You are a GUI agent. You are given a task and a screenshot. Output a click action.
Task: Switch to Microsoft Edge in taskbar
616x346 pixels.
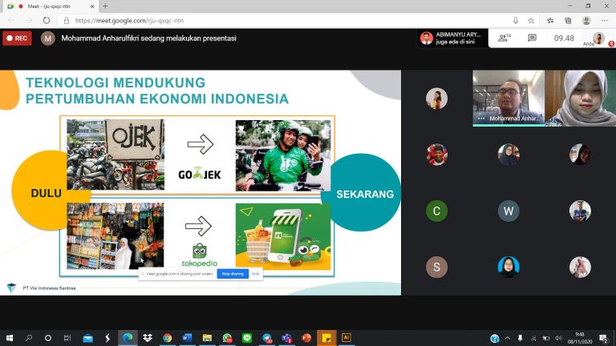point(128,338)
